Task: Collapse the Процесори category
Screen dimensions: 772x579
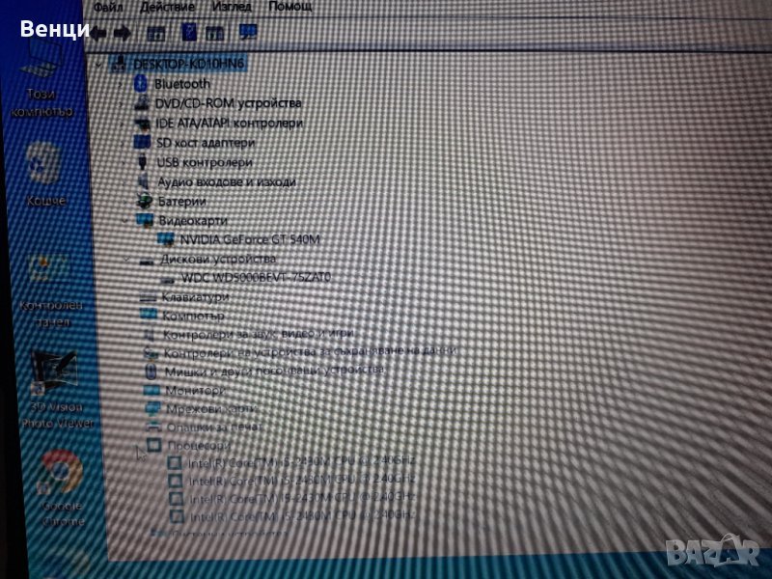Action: [138, 446]
